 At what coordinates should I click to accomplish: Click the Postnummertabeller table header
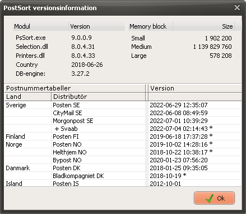[x=75, y=88]
